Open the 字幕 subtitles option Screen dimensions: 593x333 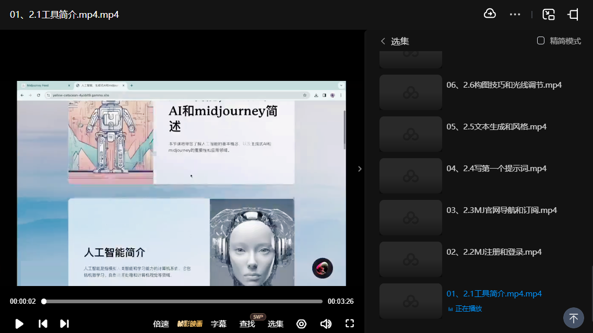tap(219, 324)
